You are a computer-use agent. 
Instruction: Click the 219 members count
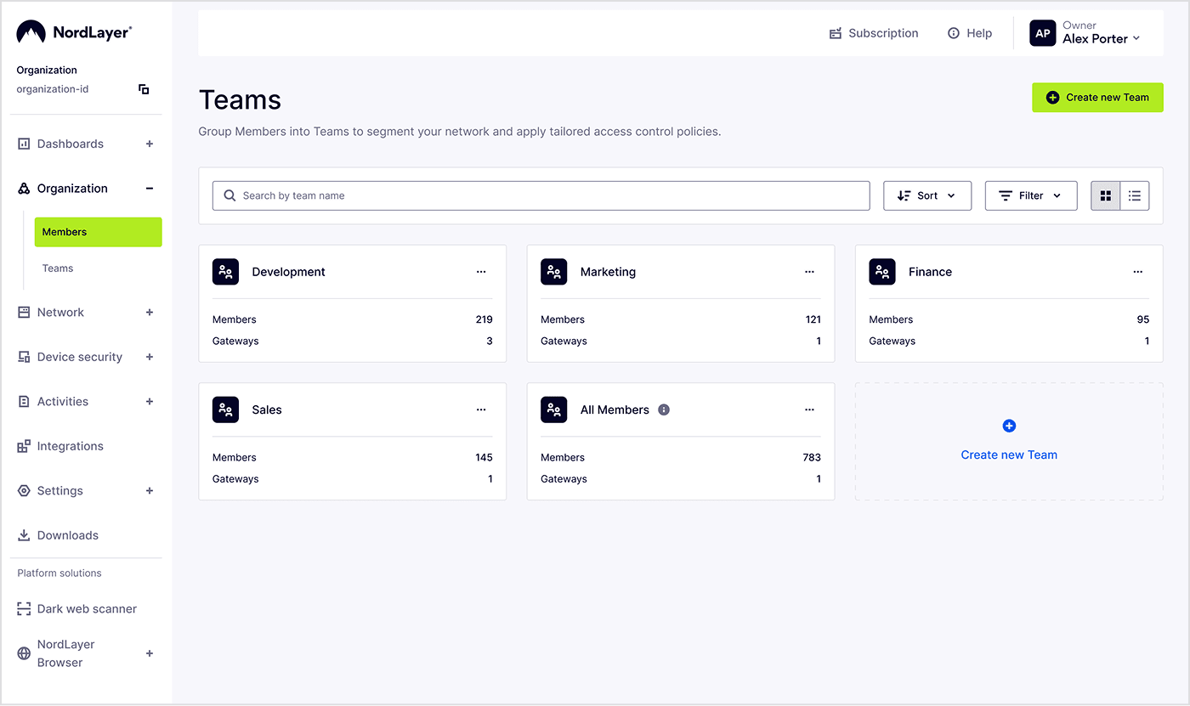click(484, 319)
